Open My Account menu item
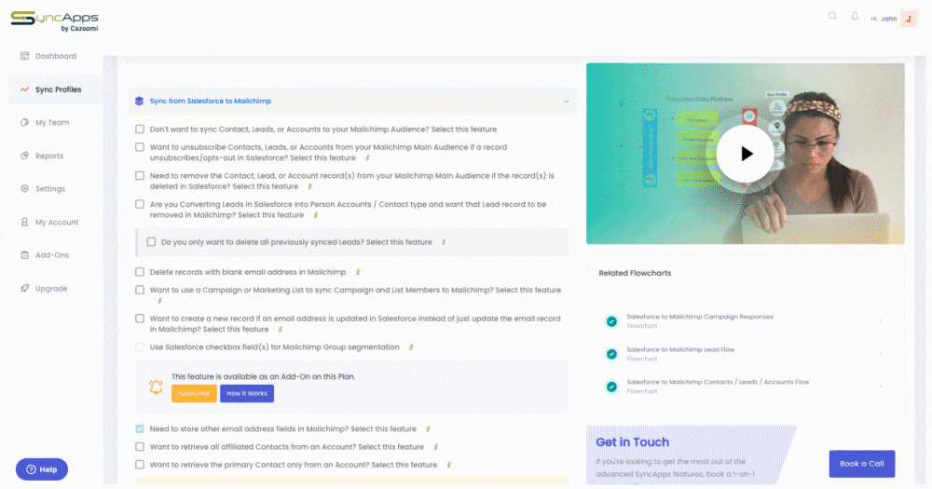The height and width of the screenshot is (489, 932). 57,222
